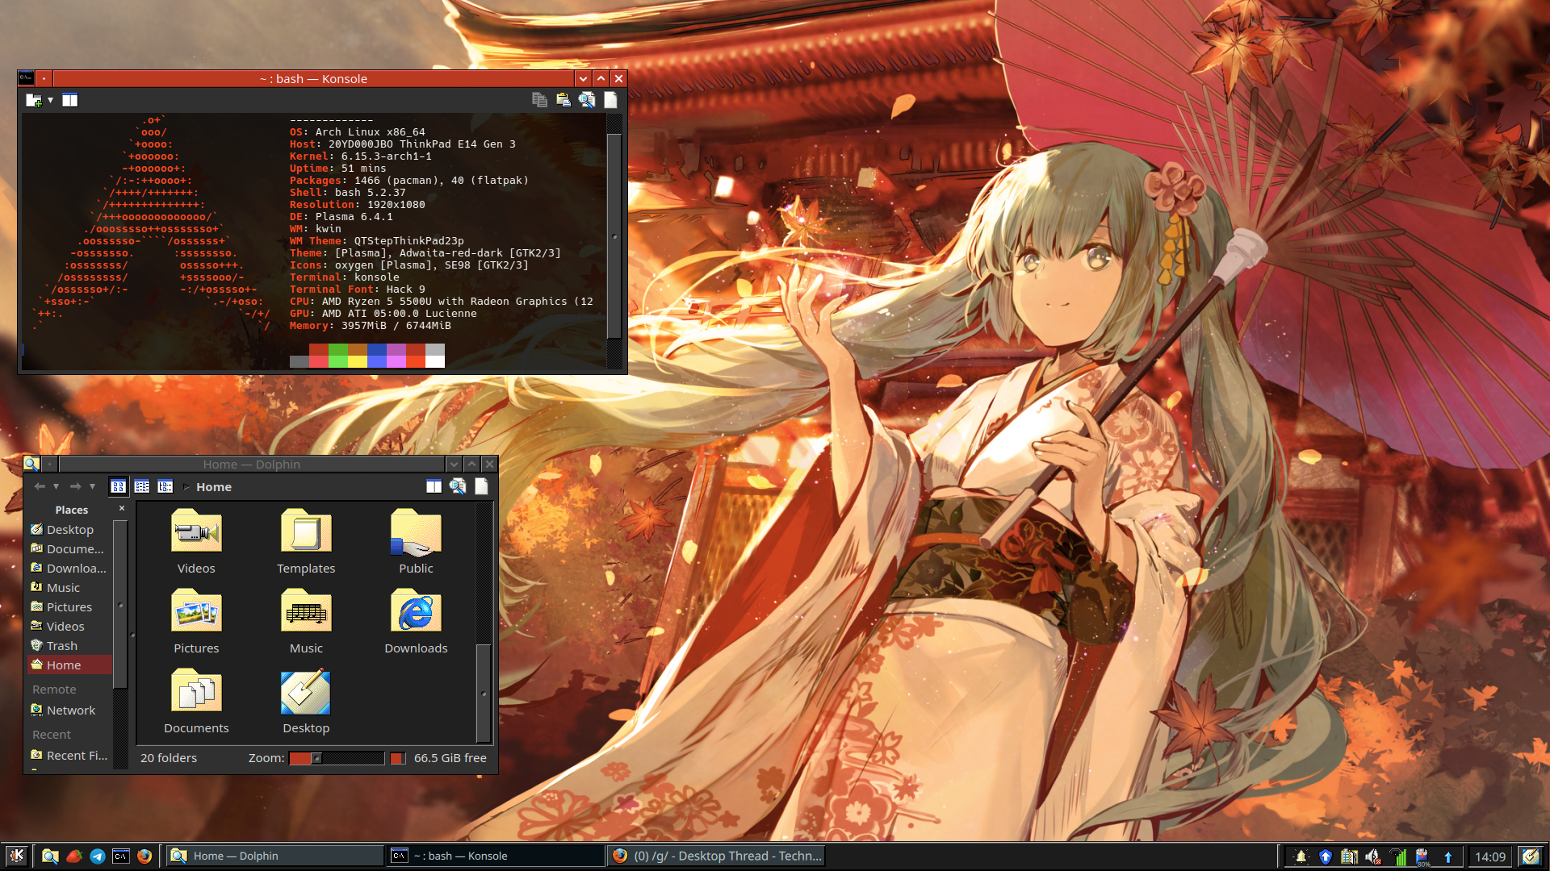Image resolution: width=1550 pixels, height=871 pixels.
Task: Open the Konsole window menu icon
Action: (x=27, y=78)
